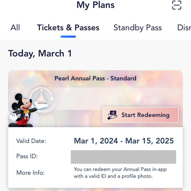Tap the My Plans page title
The width and height of the screenshot is (191, 191).
point(95,5)
